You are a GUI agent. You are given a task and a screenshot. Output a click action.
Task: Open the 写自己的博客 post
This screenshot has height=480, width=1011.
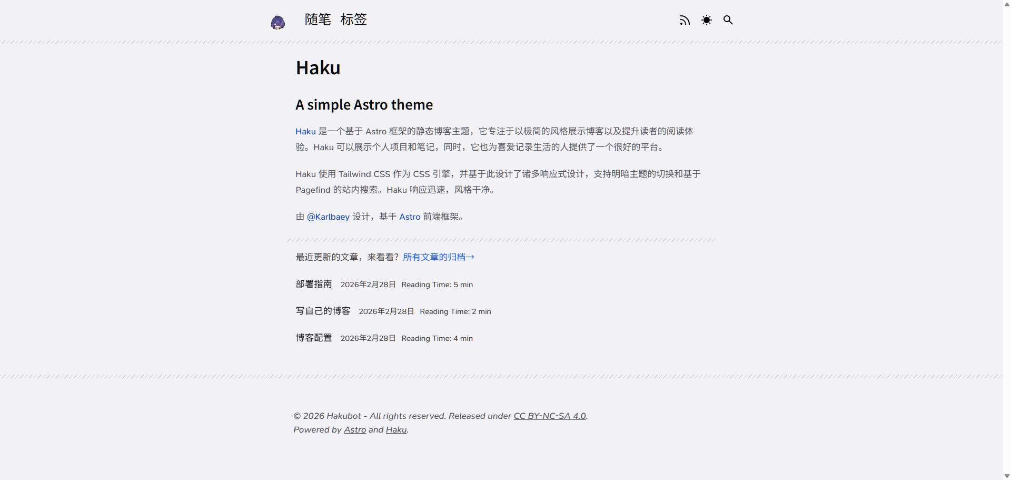click(x=323, y=311)
